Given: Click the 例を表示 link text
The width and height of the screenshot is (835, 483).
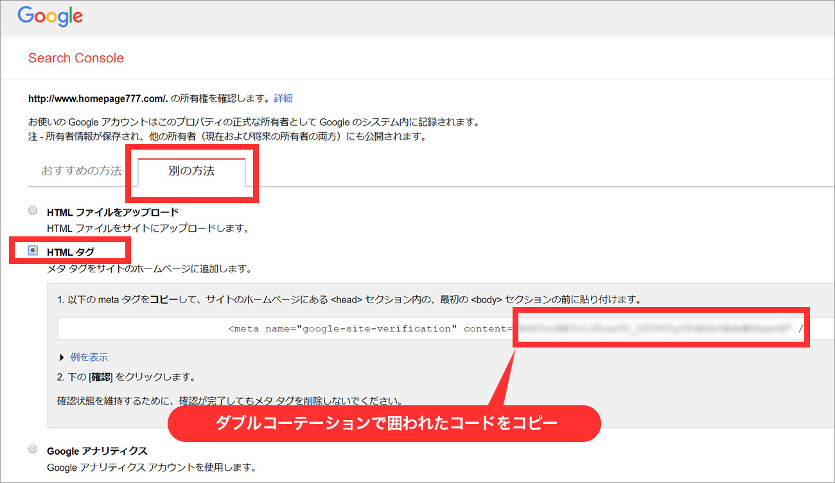Looking at the screenshot, I should tap(89, 357).
